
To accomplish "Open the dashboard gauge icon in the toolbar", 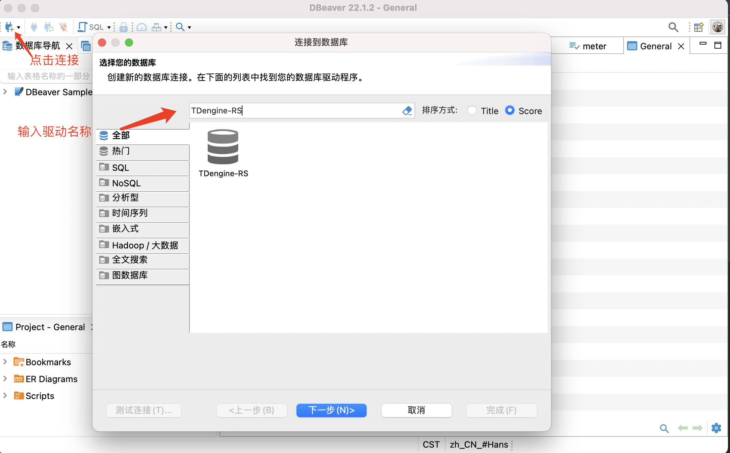I will pos(141,27).
